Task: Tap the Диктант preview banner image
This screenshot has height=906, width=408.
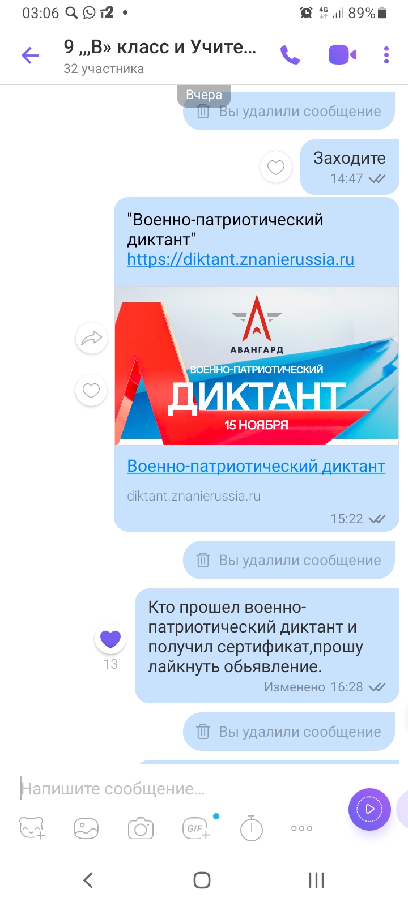Action: click(257, 366)
